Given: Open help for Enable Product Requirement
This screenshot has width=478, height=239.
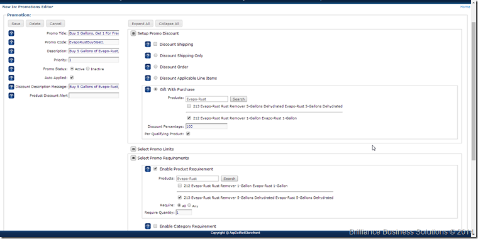Looking at the screenshot, I should click(x=148, y=169).
